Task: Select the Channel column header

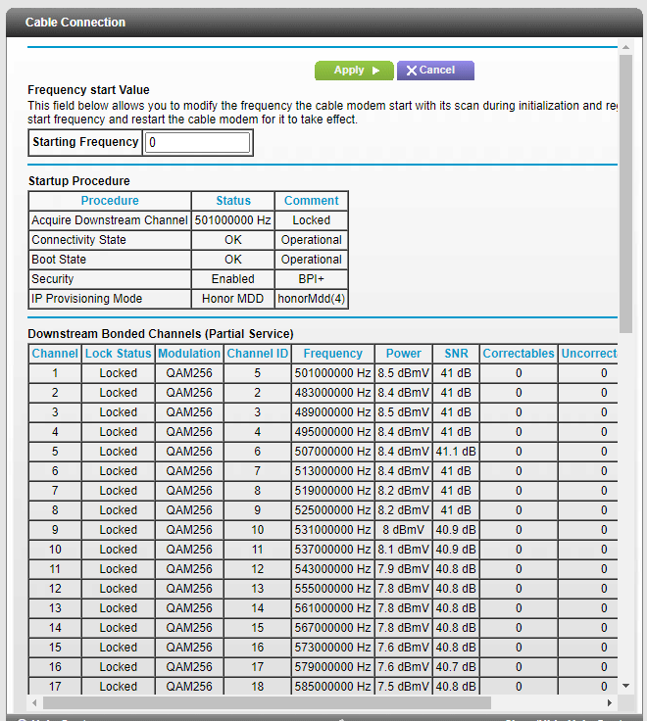Action: tap(55, 354)
